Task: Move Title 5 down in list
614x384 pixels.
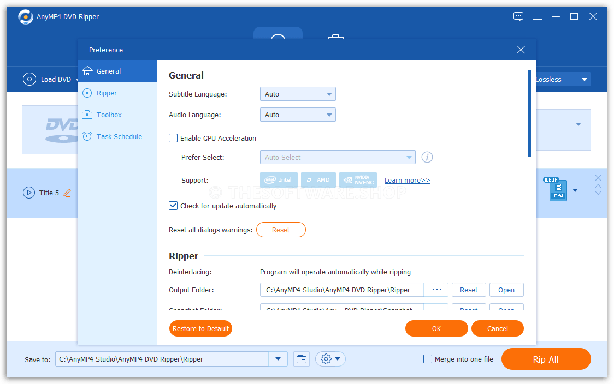Action: [598, 193]
